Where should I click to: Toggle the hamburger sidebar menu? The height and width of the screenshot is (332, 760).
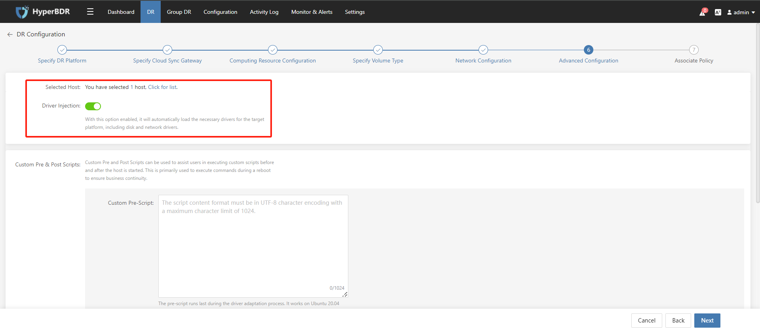(90, 12)
